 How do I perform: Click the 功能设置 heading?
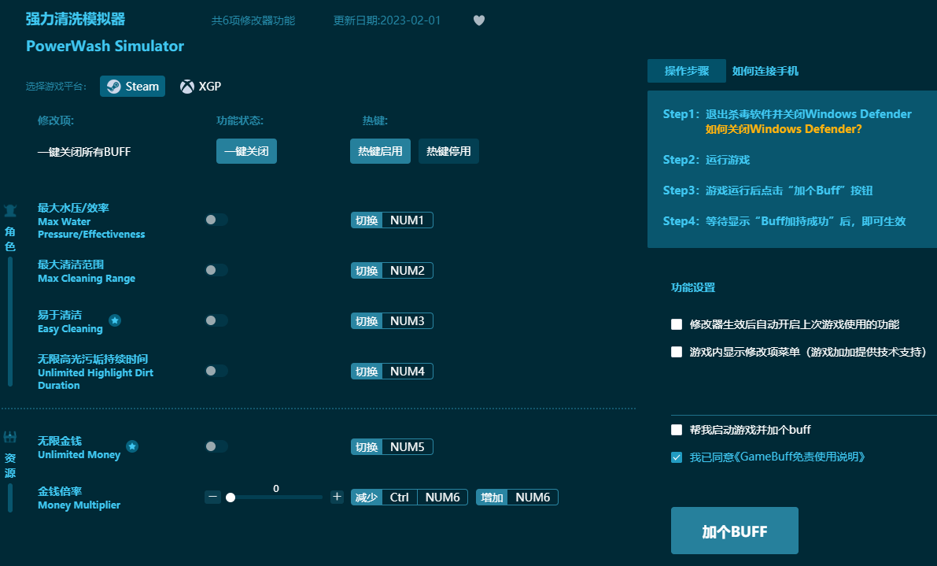[x=693, y=287]
